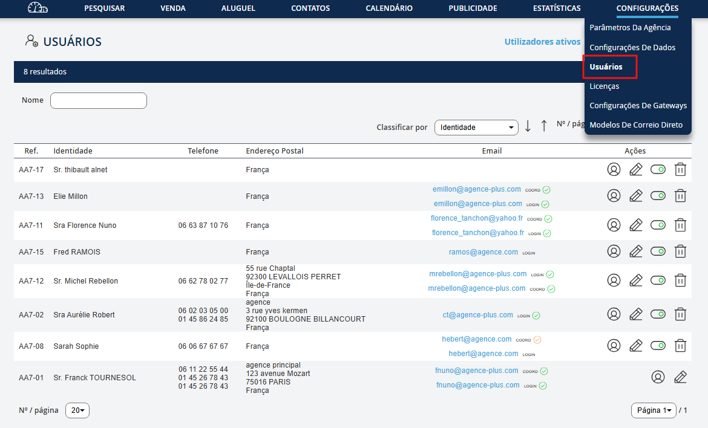Click into the Nome search field
Viewport: 708px width, 428px height.
99,100
